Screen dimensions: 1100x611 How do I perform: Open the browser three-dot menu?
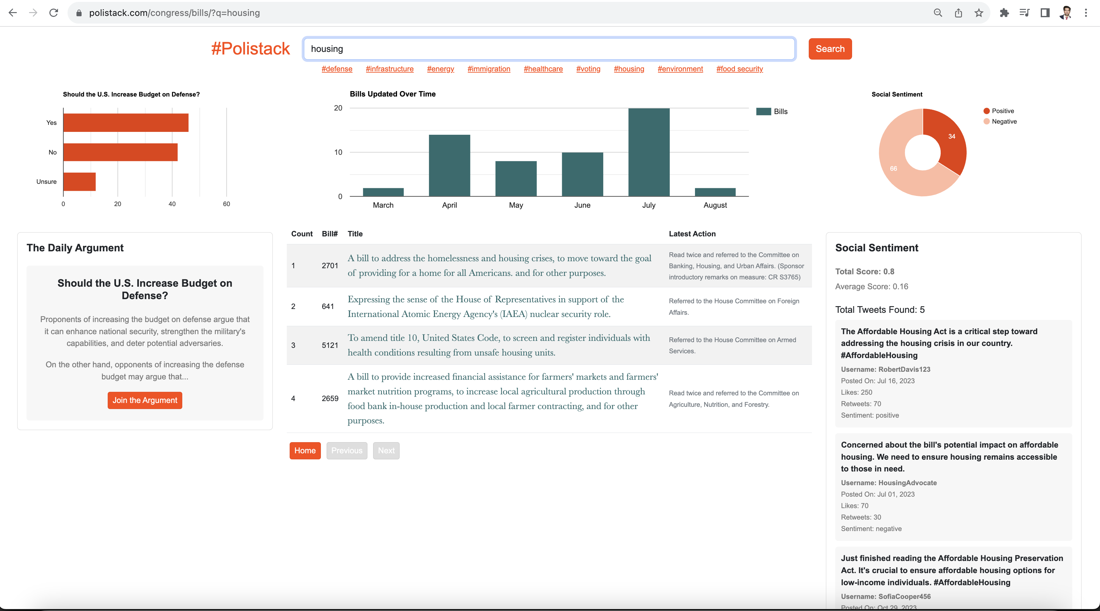[x=1086, y=13]
